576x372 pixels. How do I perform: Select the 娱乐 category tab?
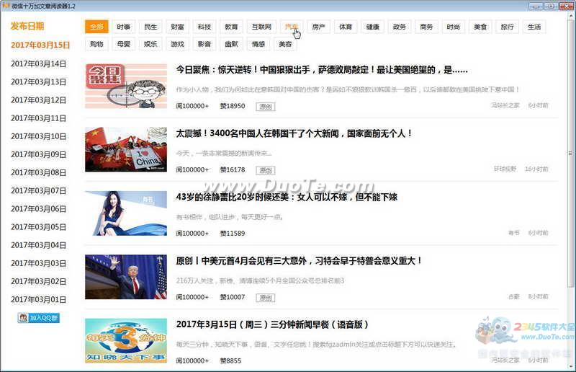150,44
